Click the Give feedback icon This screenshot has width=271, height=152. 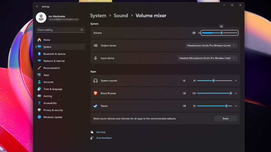pyautogui.click(x=92, y=138)
